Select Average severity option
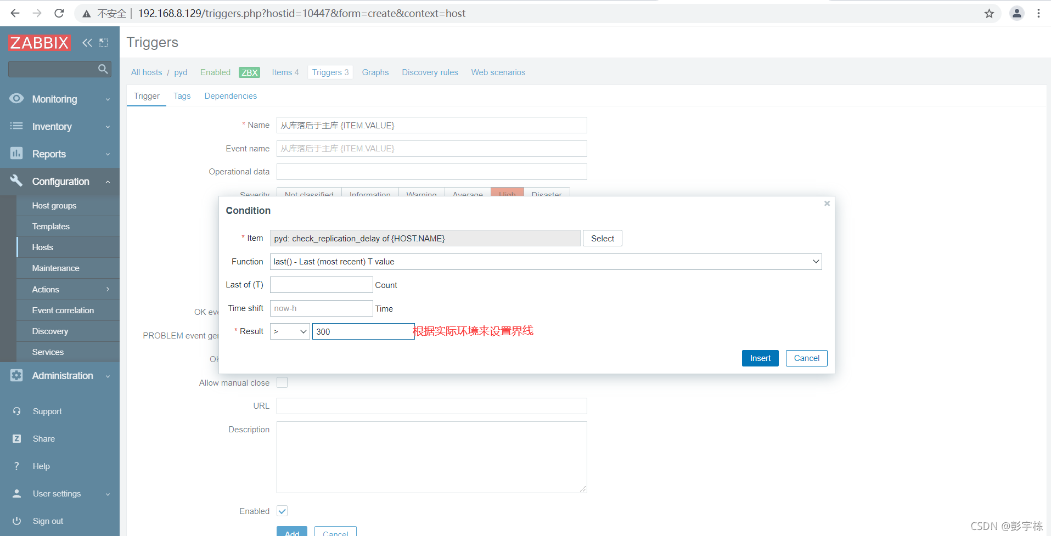This screenshot has height=536, width=1051. point(468,193)
